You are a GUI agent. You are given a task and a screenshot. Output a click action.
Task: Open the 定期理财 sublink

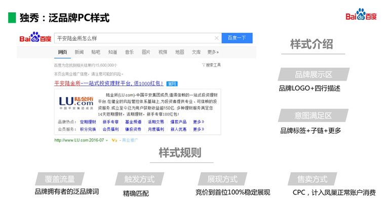tap(88, 122)
